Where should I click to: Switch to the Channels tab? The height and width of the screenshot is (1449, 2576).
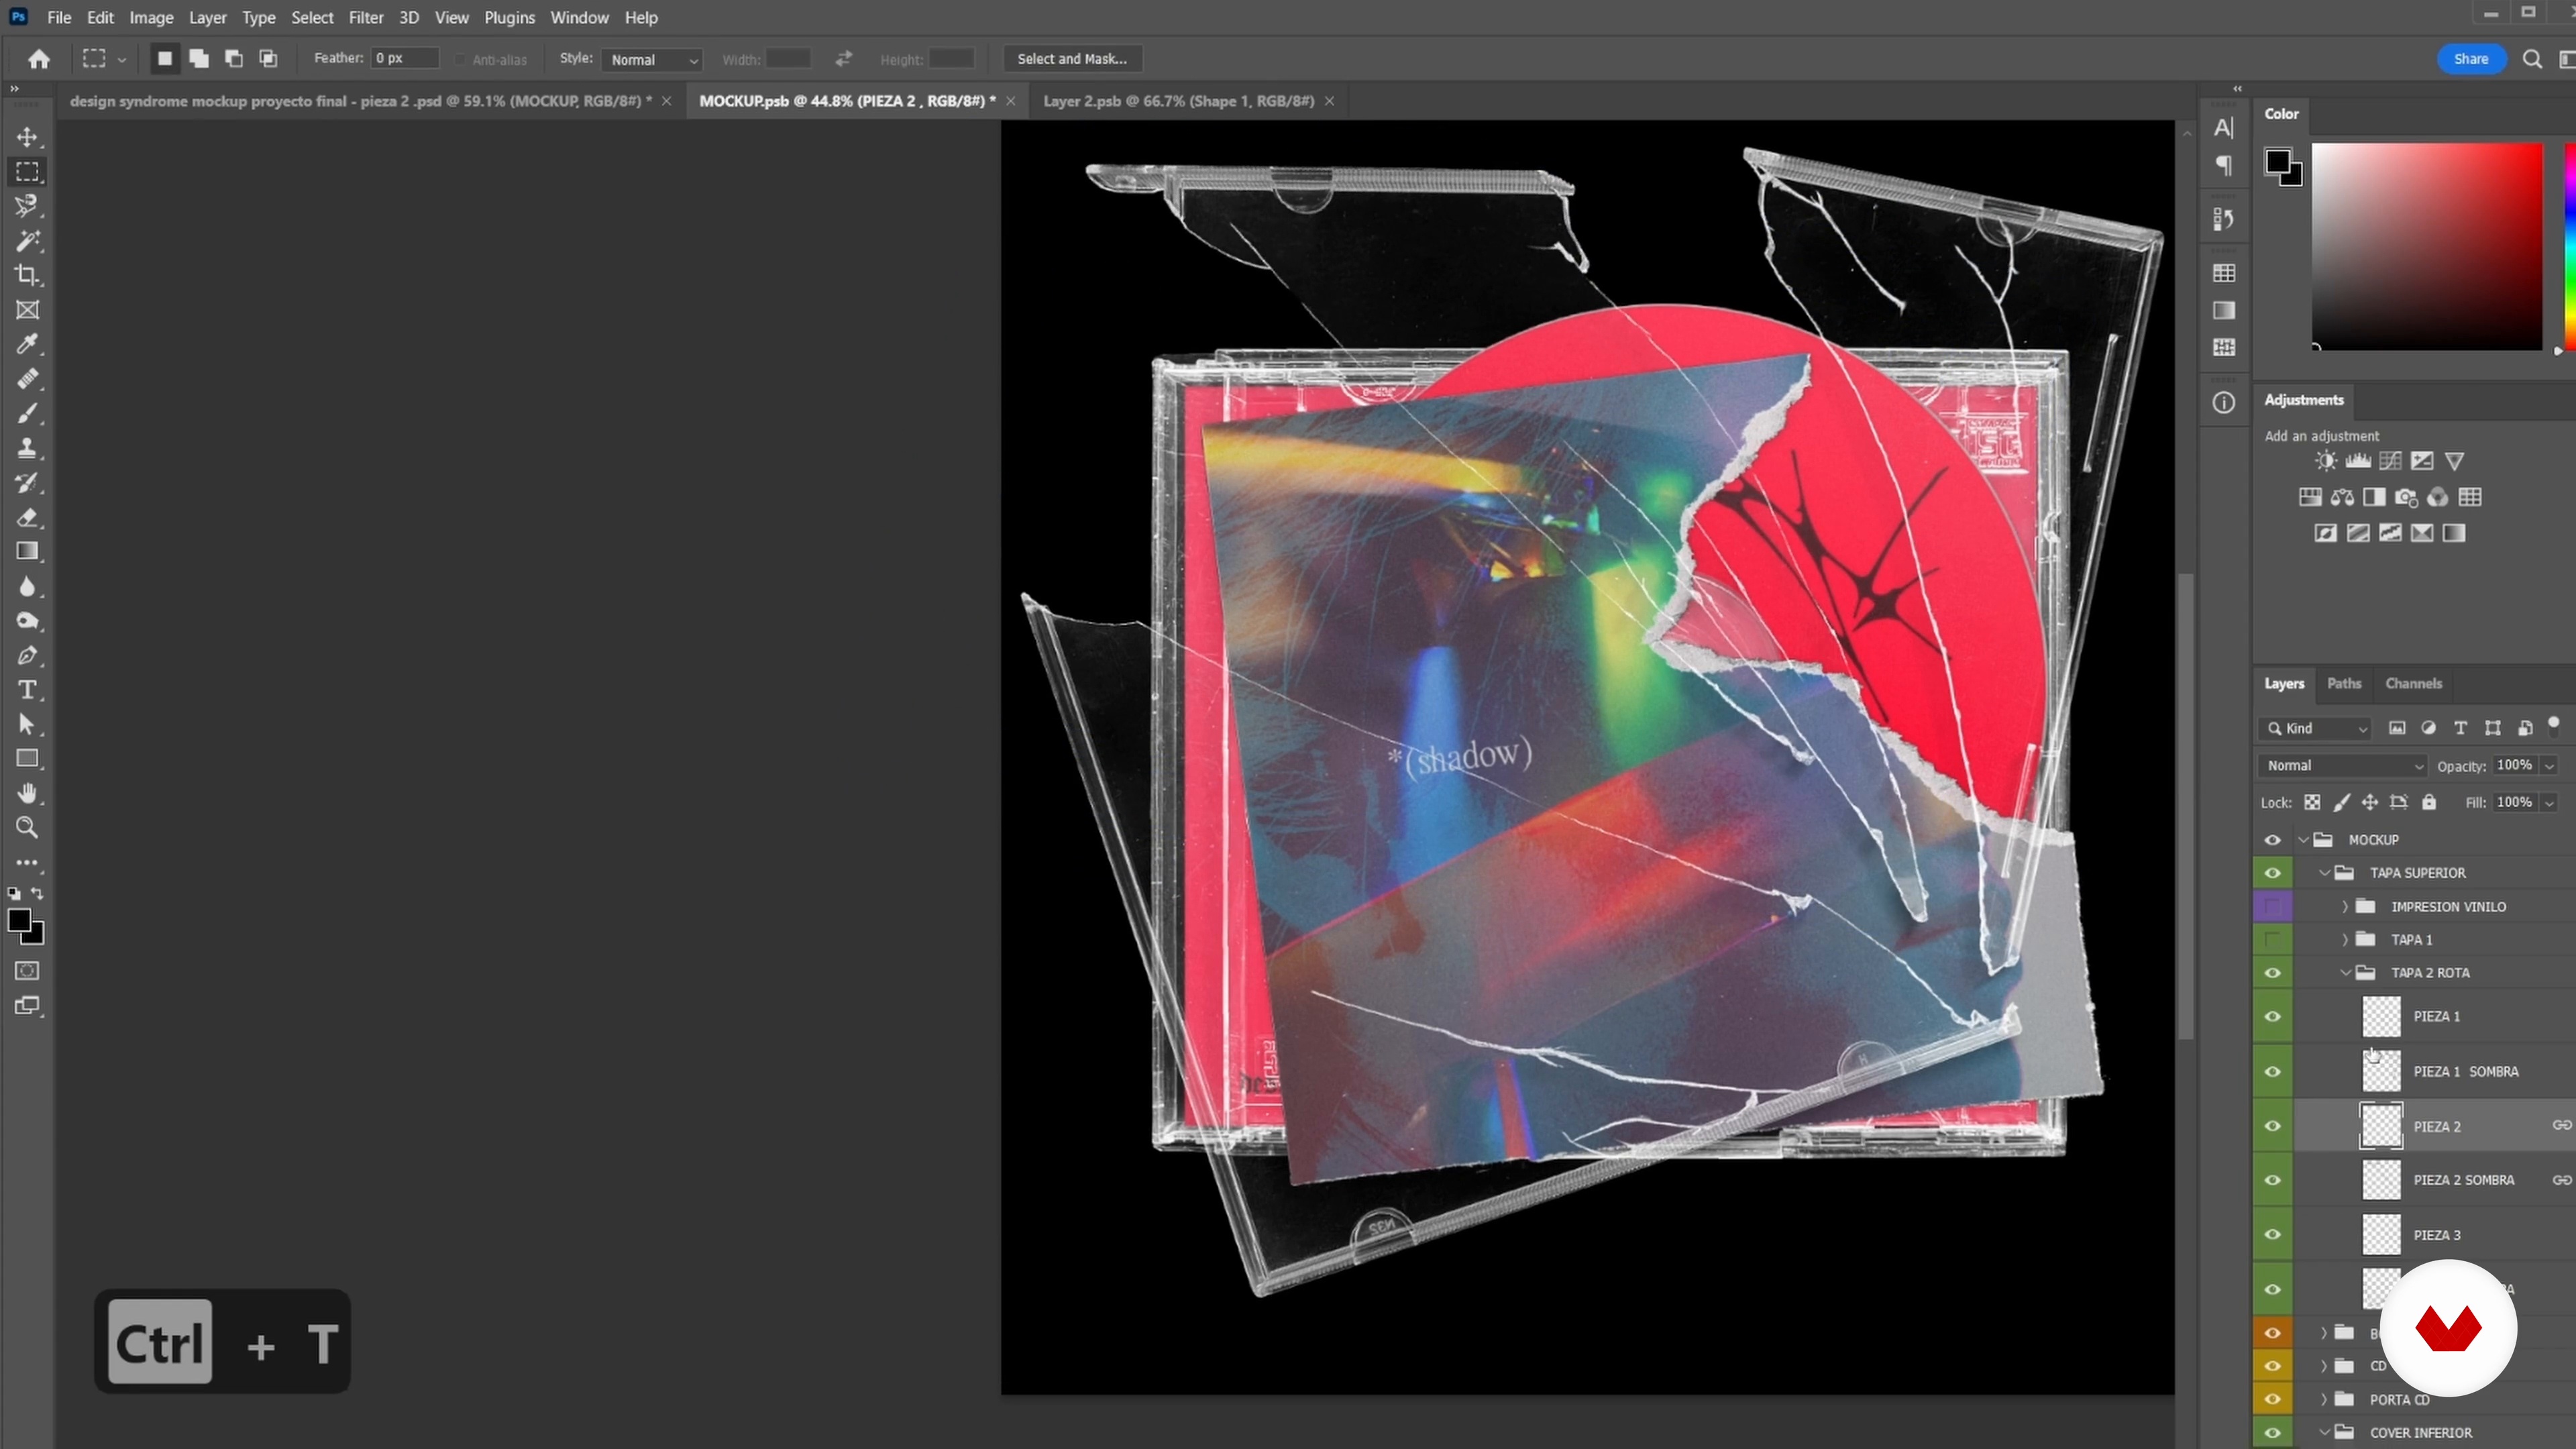pyautogui.click(x=2413, y=684)
